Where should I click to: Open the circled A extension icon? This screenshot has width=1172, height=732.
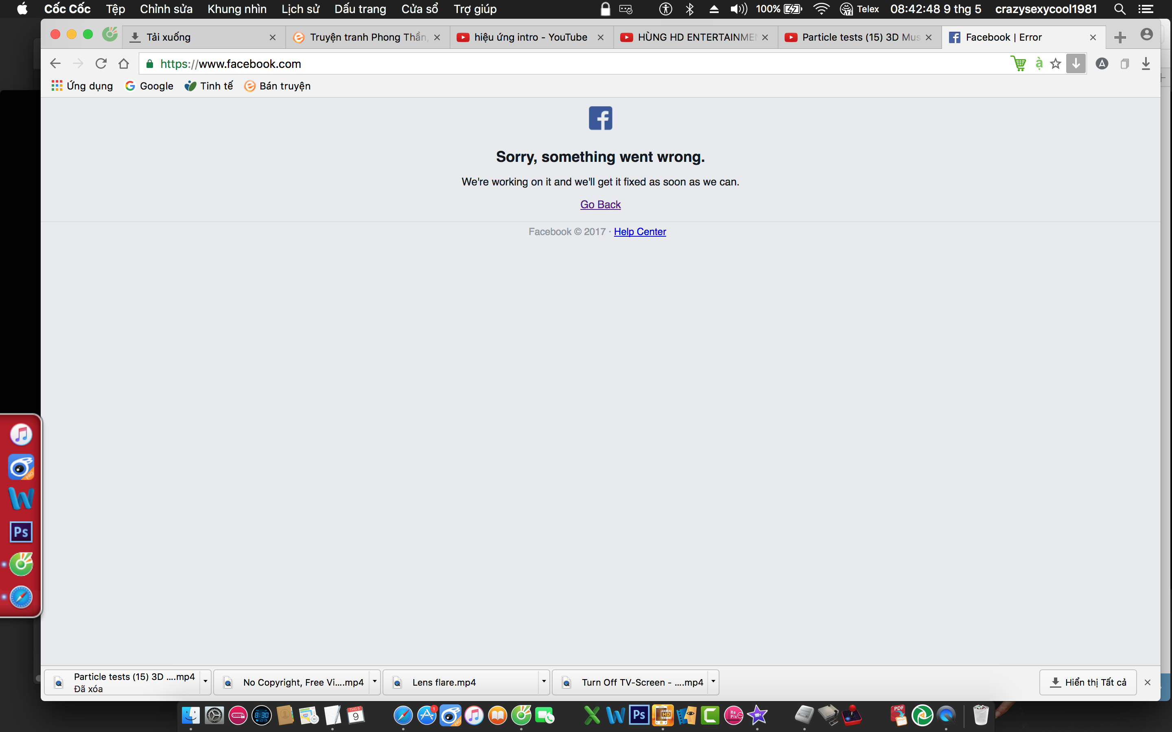[1102, 63]
